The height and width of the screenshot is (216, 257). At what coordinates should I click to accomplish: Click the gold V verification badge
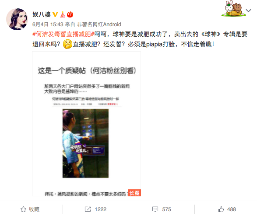(55, 14)
